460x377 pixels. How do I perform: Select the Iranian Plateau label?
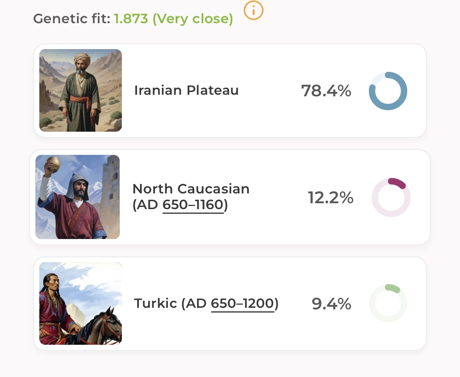pos(186,90)
